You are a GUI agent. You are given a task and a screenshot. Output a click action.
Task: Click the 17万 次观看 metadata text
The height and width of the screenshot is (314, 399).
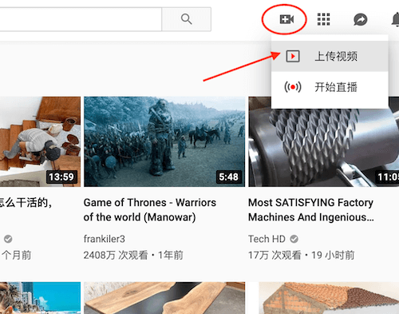[x=275, y=255]
